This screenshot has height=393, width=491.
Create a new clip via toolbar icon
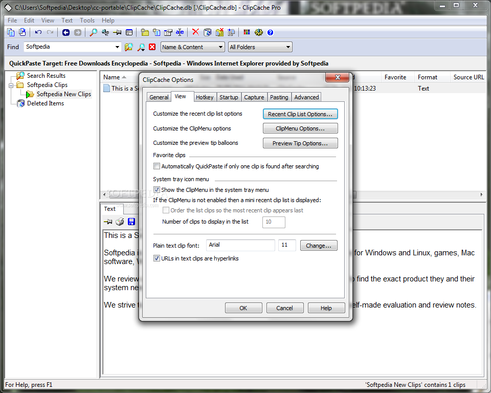157,32
